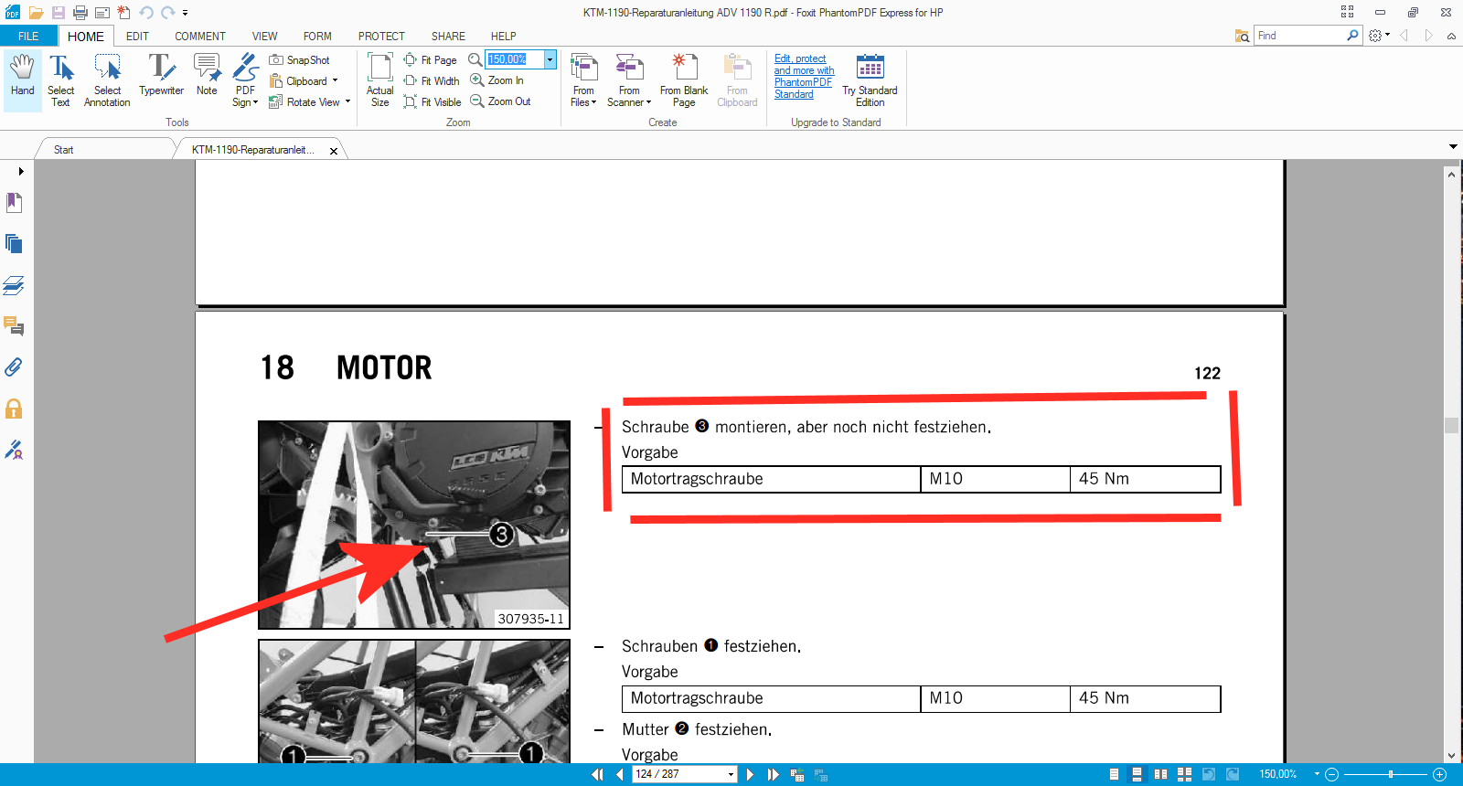The image size is (1463, 786).
Task: Switch to single page view in status bar
Action: (1114, 774)
